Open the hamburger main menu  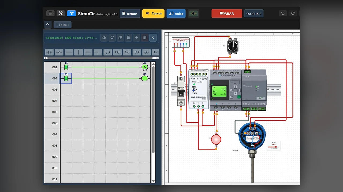(x=50, y=13)
